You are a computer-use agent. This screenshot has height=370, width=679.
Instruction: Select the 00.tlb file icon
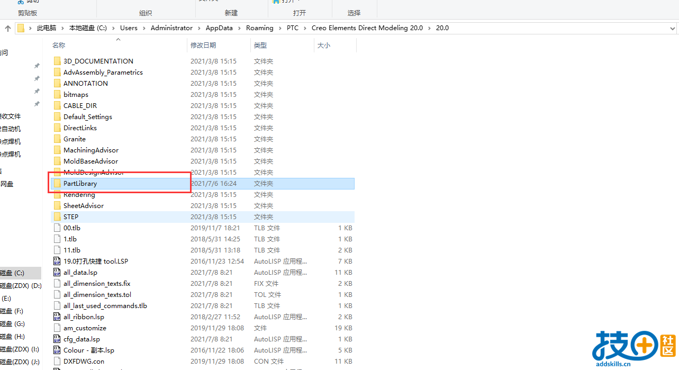58,228
